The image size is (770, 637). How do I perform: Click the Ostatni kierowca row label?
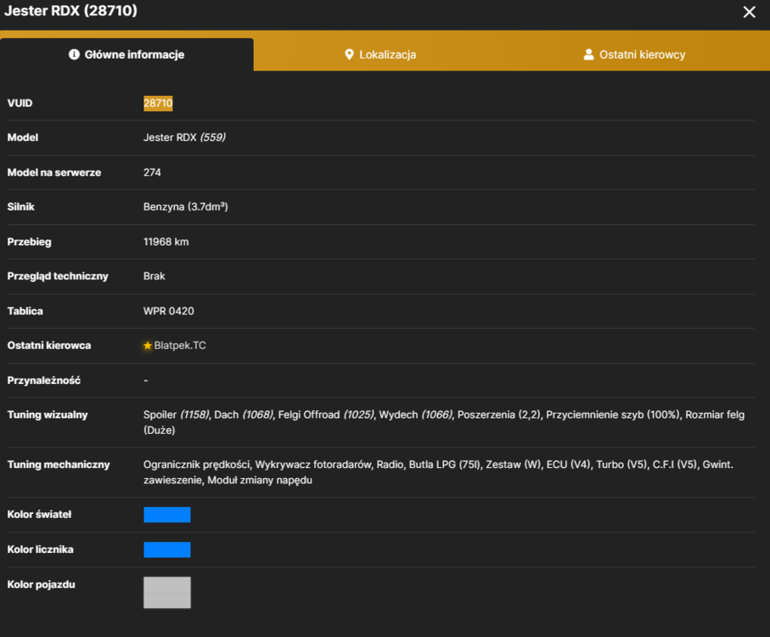49,346
